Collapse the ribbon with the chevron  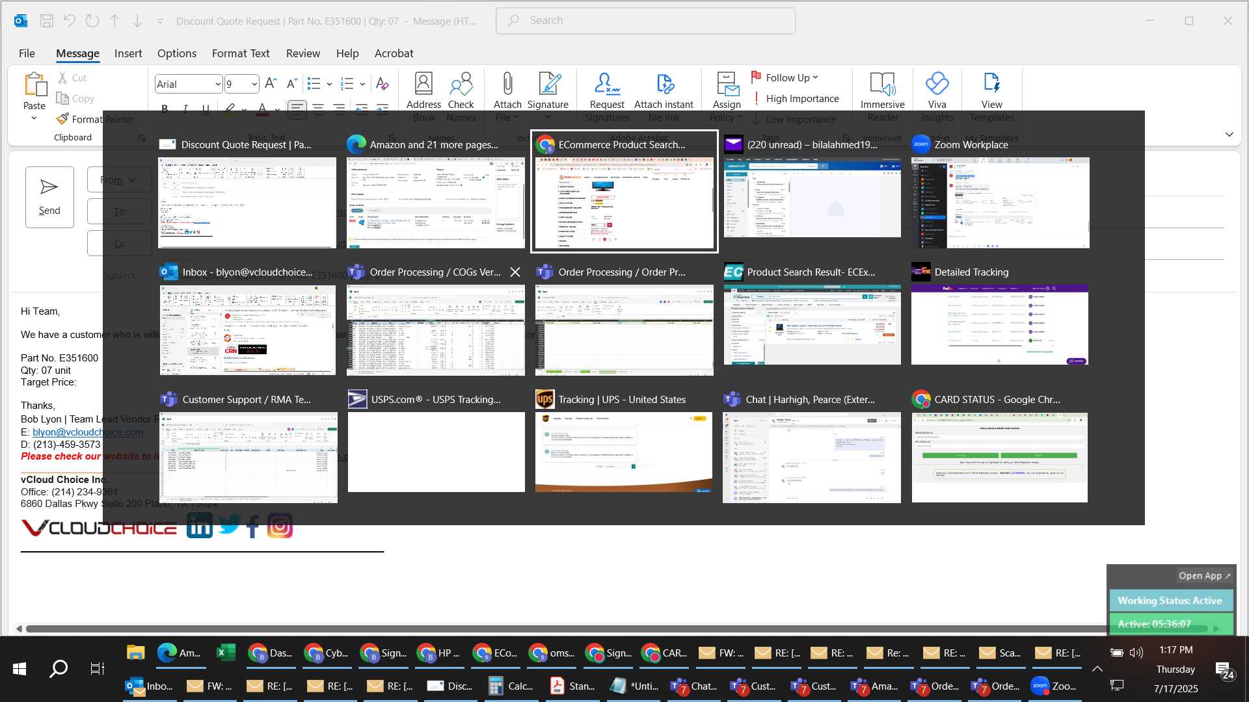[1229, 135]
